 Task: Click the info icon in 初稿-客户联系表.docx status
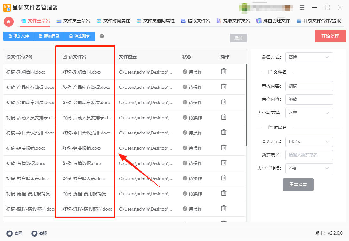pos(185,178)
